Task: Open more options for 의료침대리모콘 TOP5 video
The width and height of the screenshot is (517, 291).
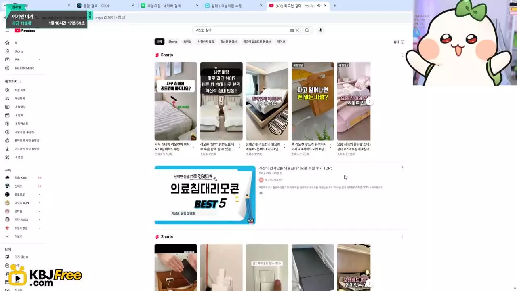Action: tap(403, 168)
